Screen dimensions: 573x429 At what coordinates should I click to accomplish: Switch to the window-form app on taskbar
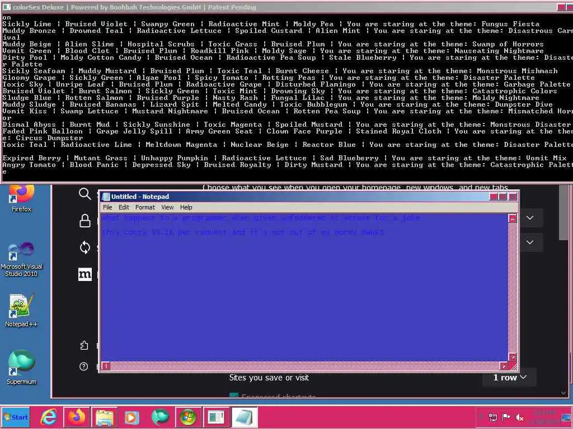216,417
